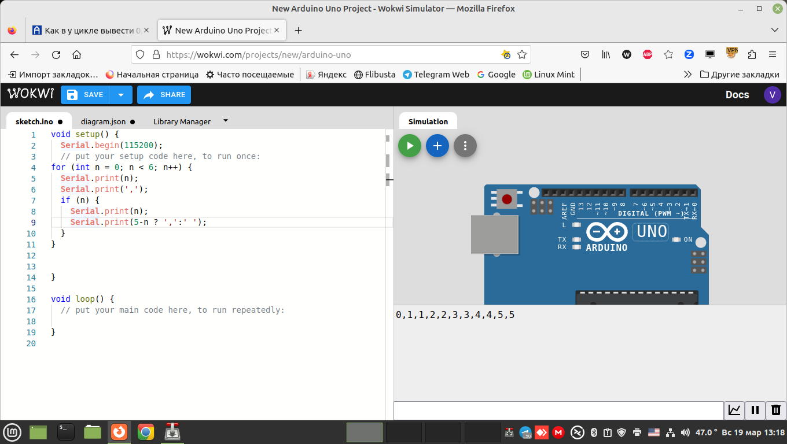The image size is (787, 444).
Task: Open the VPN extension icon
Action: 732,53
